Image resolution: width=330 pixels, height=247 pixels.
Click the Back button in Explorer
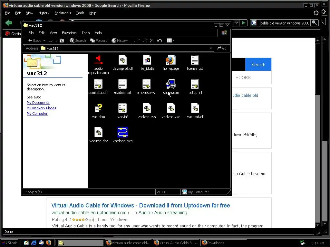pyautogui.click(x=34, y=41)
